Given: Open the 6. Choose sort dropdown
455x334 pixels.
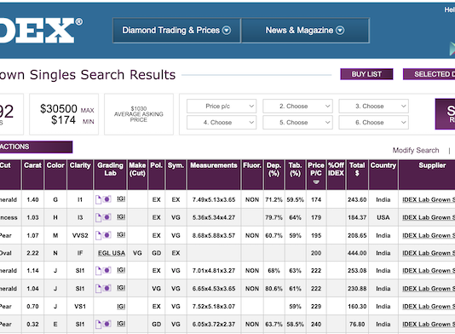Looking at the screenshot, I should (373, 123).
